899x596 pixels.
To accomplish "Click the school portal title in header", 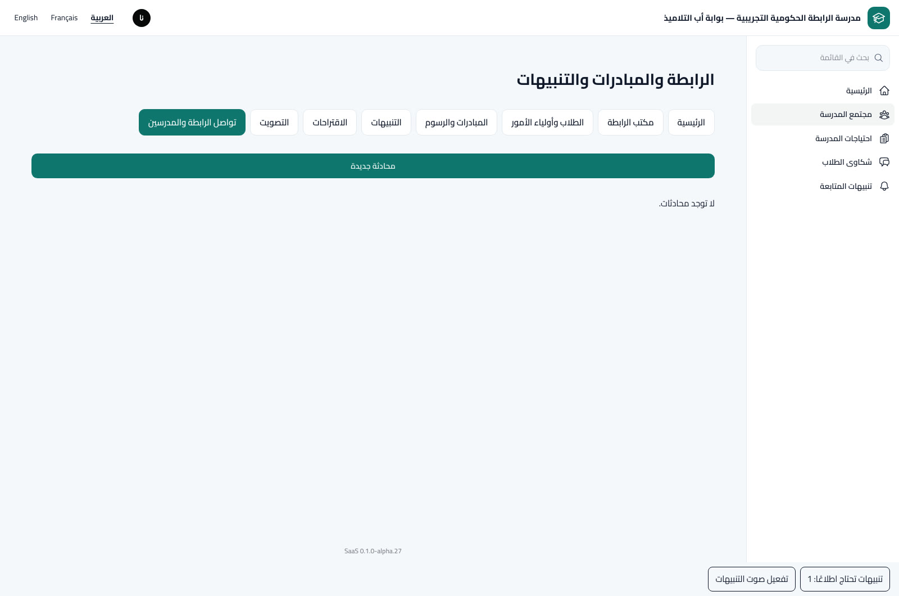I will (762, 18).
